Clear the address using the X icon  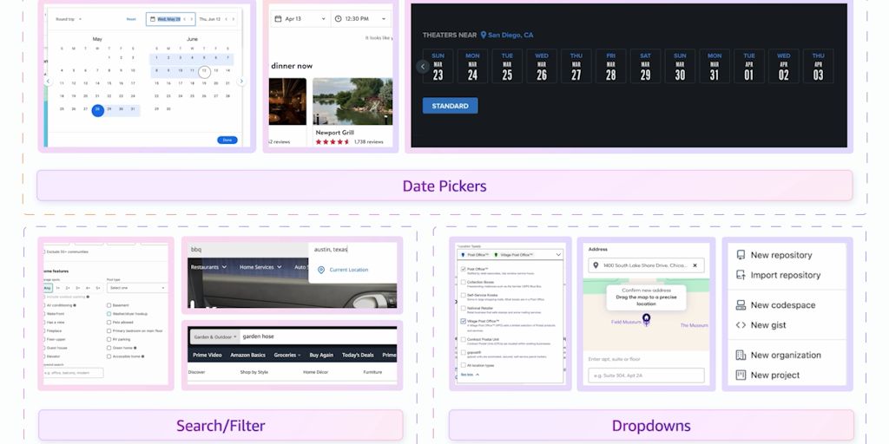pos(695,265)
